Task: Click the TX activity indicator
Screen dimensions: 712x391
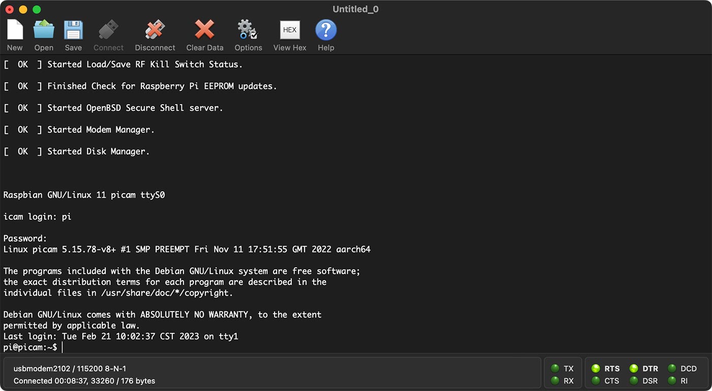Action: click(x=555, y=369)
